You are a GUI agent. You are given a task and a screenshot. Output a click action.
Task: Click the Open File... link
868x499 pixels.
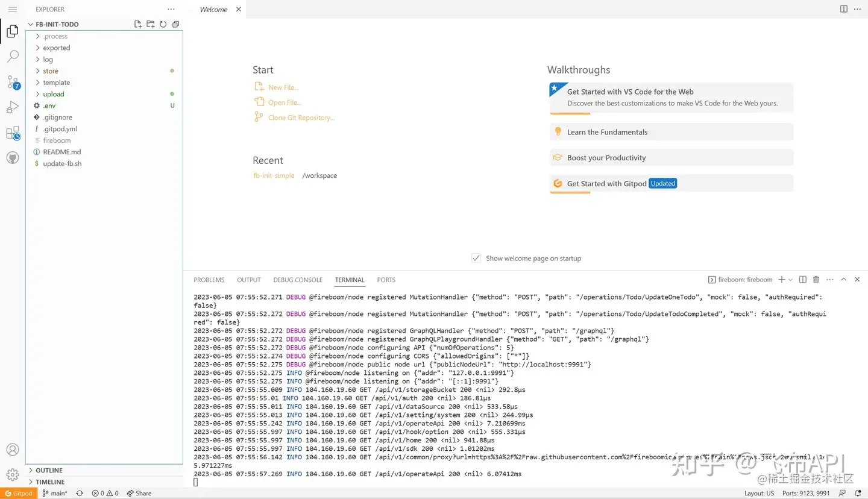[x=285, y=102]
